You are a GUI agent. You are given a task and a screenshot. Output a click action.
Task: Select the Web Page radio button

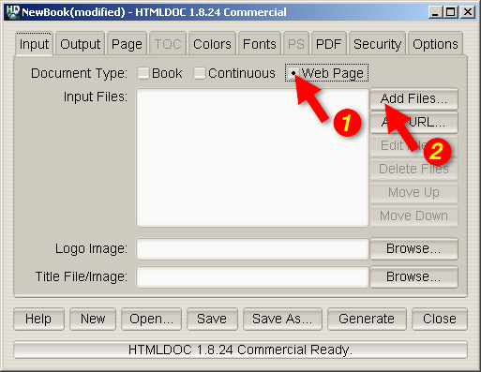click(326, 73)
